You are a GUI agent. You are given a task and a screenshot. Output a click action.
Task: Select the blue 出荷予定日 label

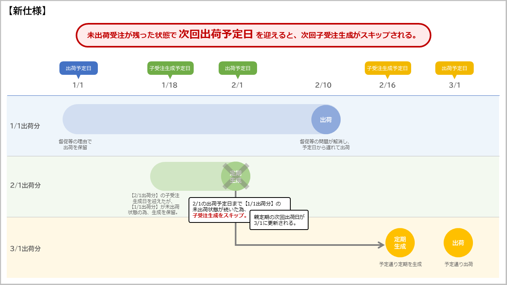click(78, 68)
